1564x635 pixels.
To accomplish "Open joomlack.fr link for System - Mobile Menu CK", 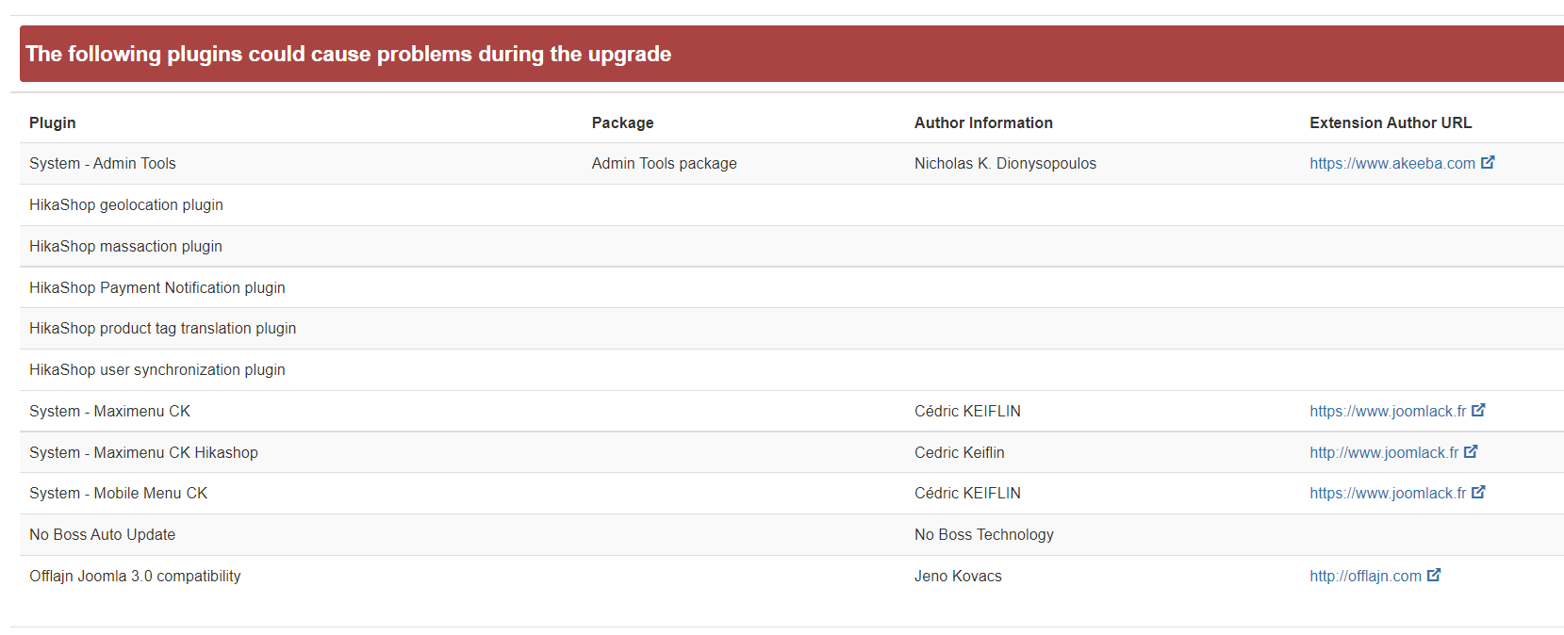I will click(1387, 494).
